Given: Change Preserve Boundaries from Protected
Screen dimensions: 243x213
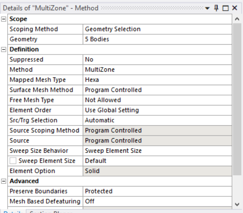Looking at the screenshot, I should pyautogui.click(x=157, y=191).
